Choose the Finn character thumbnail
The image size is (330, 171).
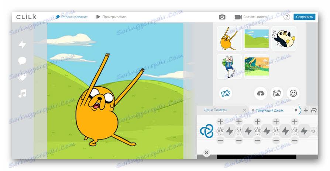(x=229, y=66)
